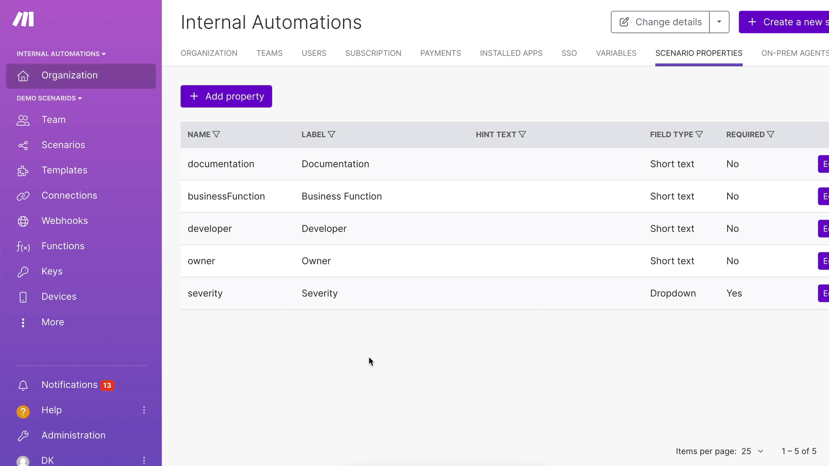Viewport: 829px width, 466px height.
Task: Click the Devices phone icon
Action: click(23, 297)
